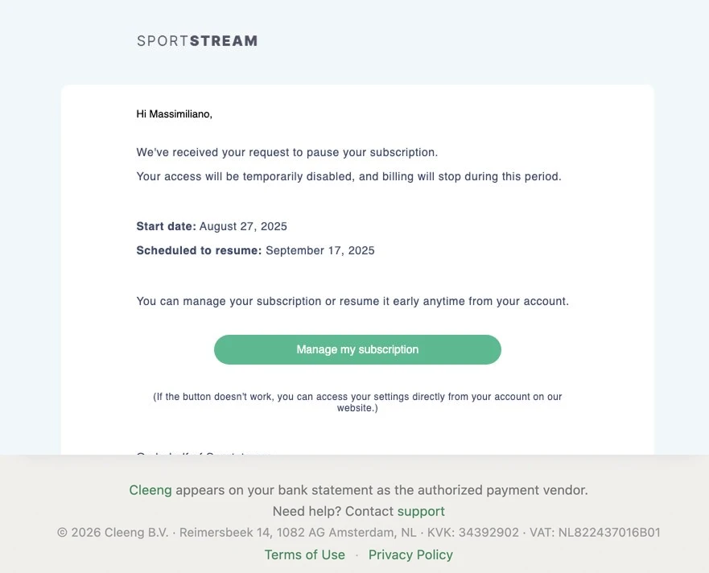Viewport: 709px width, 573px height.
Task: Open the Terms of Use link
Action: pyautogui.click(x=304, y=554)
